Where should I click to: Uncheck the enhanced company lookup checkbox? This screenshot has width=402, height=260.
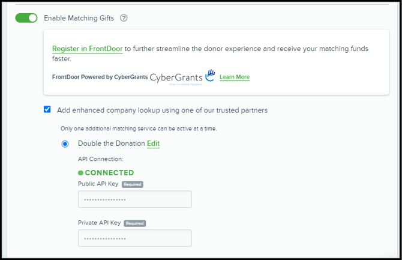tap(47, 110)
